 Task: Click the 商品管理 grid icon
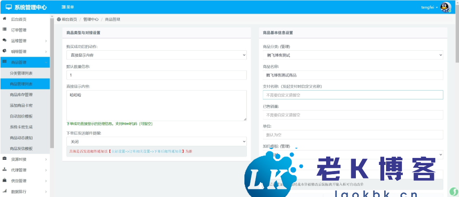[5, 62]
